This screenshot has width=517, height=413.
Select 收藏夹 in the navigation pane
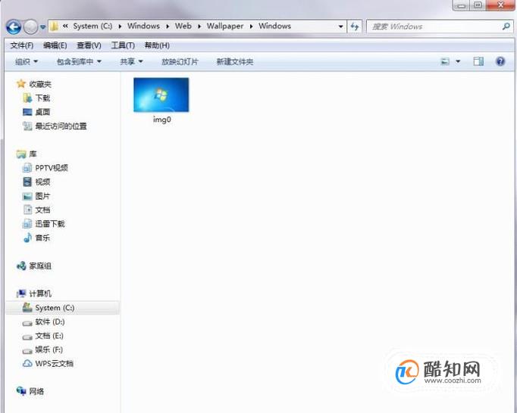pos(40,84)
